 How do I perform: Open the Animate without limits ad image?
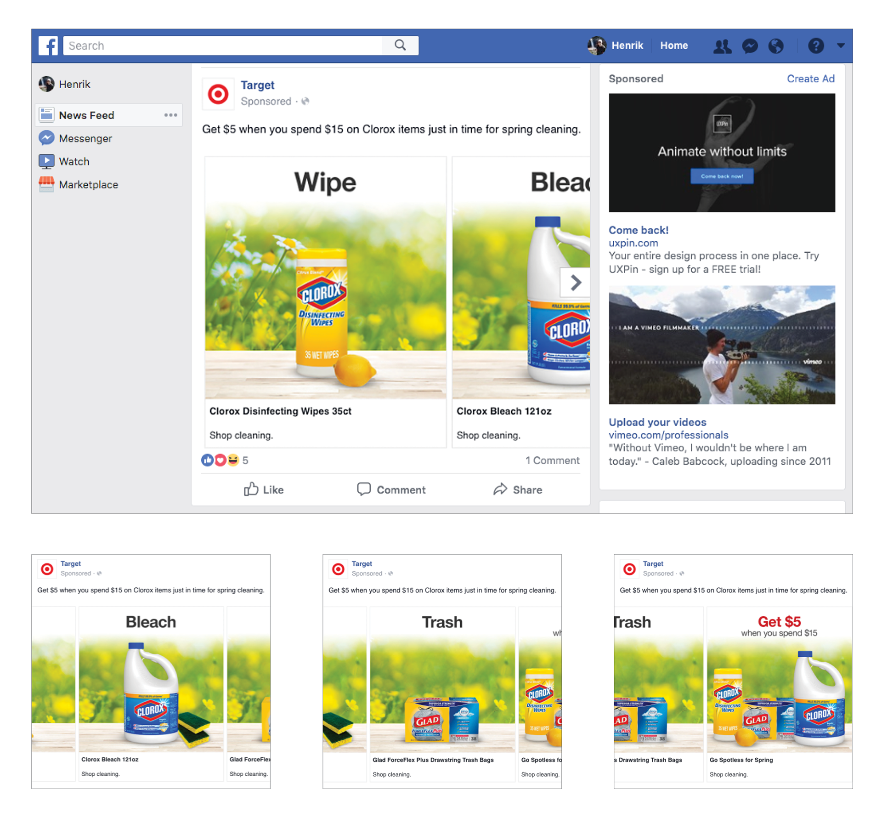(722, 153)
